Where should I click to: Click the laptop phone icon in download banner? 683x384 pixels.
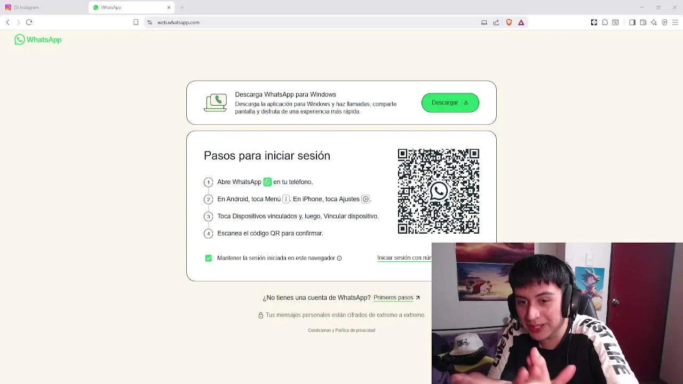tap(216, 102)
